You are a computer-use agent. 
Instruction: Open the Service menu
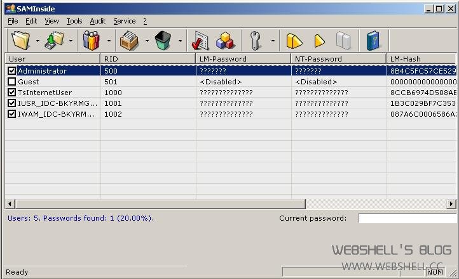pyautogui.click(x=125, y=21)
